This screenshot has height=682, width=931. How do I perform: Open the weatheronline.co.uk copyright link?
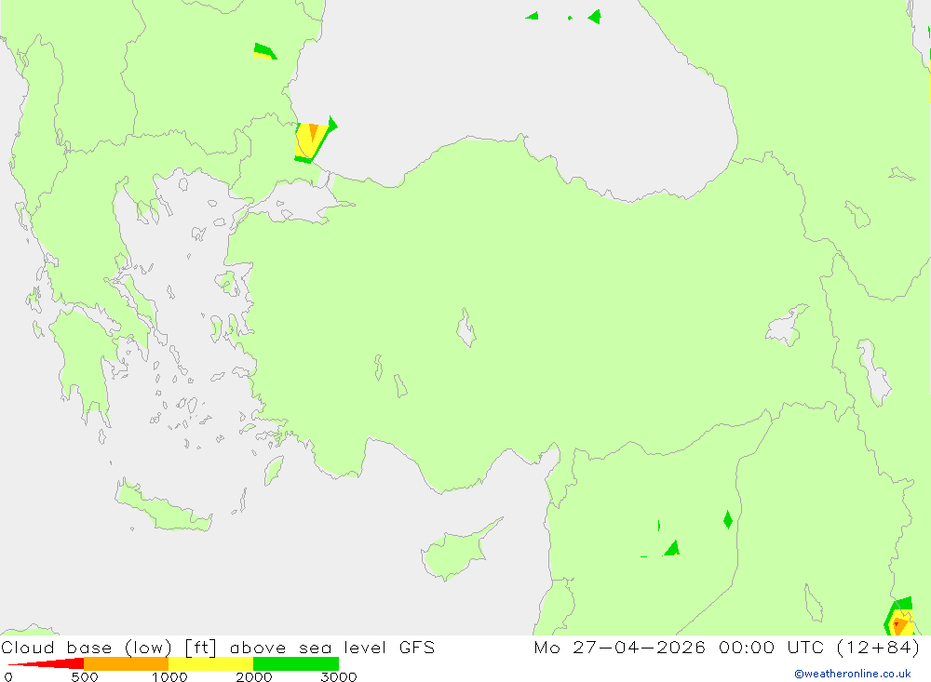pos(853,674)
